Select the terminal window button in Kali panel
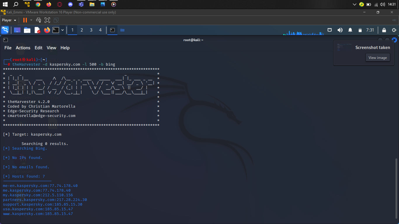Screen dimensions: 399x224 pos(112,30)
